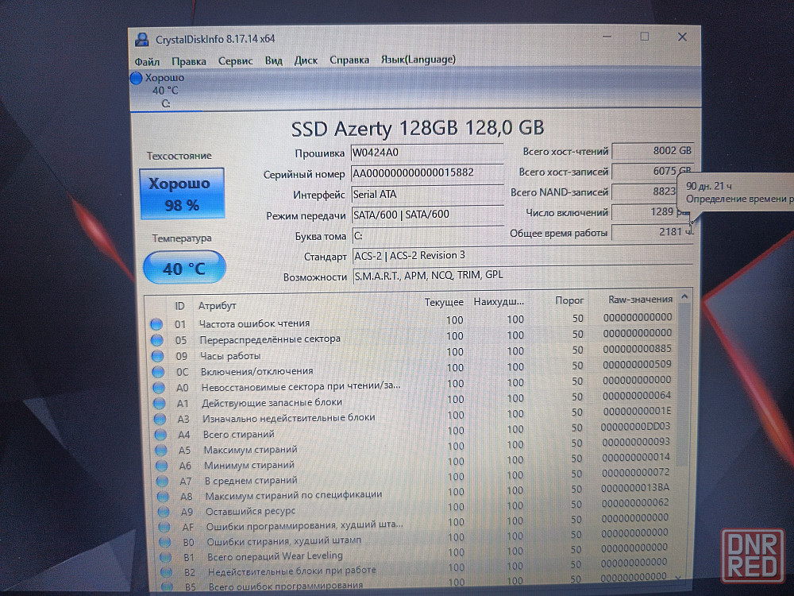The width and height of the screenshot is (794, 596).
Task: Click the Возможности field listing S.M.A.R.T. features
Action: [522, 275]
